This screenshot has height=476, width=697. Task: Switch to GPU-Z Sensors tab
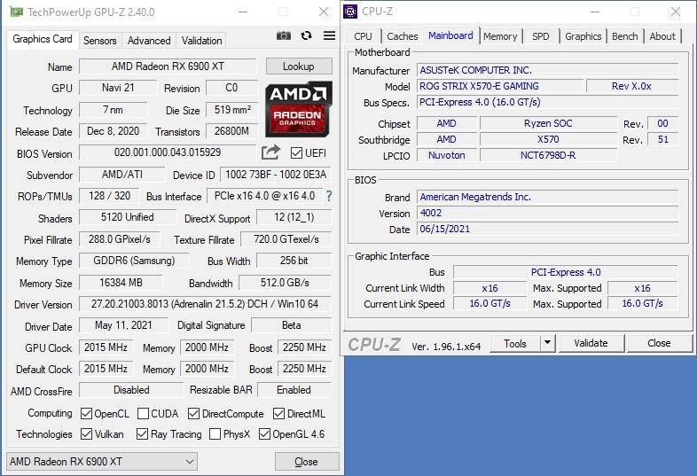click(99, 41)
